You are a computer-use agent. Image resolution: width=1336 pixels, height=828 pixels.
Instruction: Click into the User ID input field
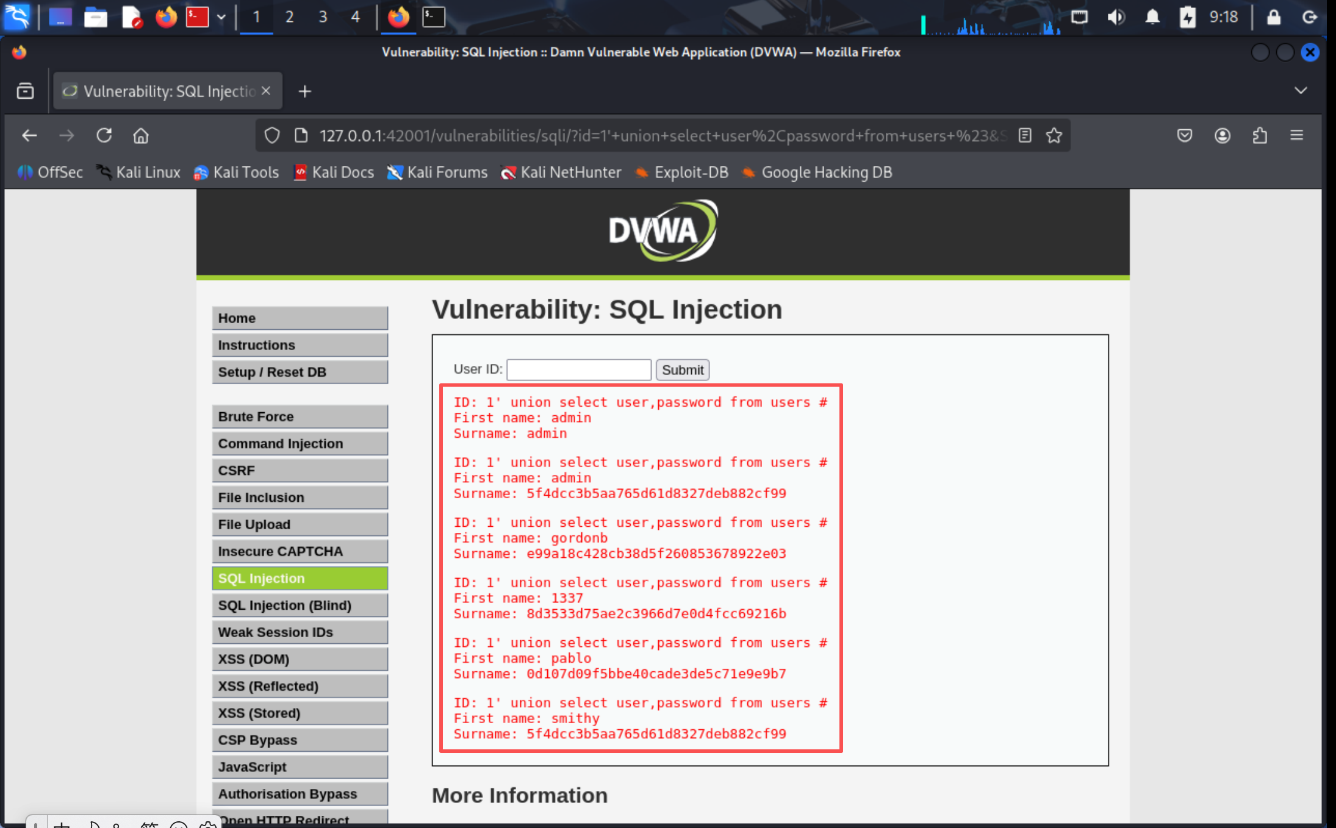click(x=578, y=369)
